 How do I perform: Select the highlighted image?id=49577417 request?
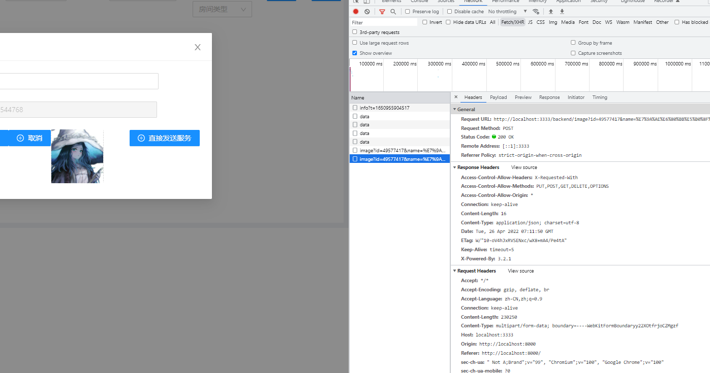coord(400,159)
